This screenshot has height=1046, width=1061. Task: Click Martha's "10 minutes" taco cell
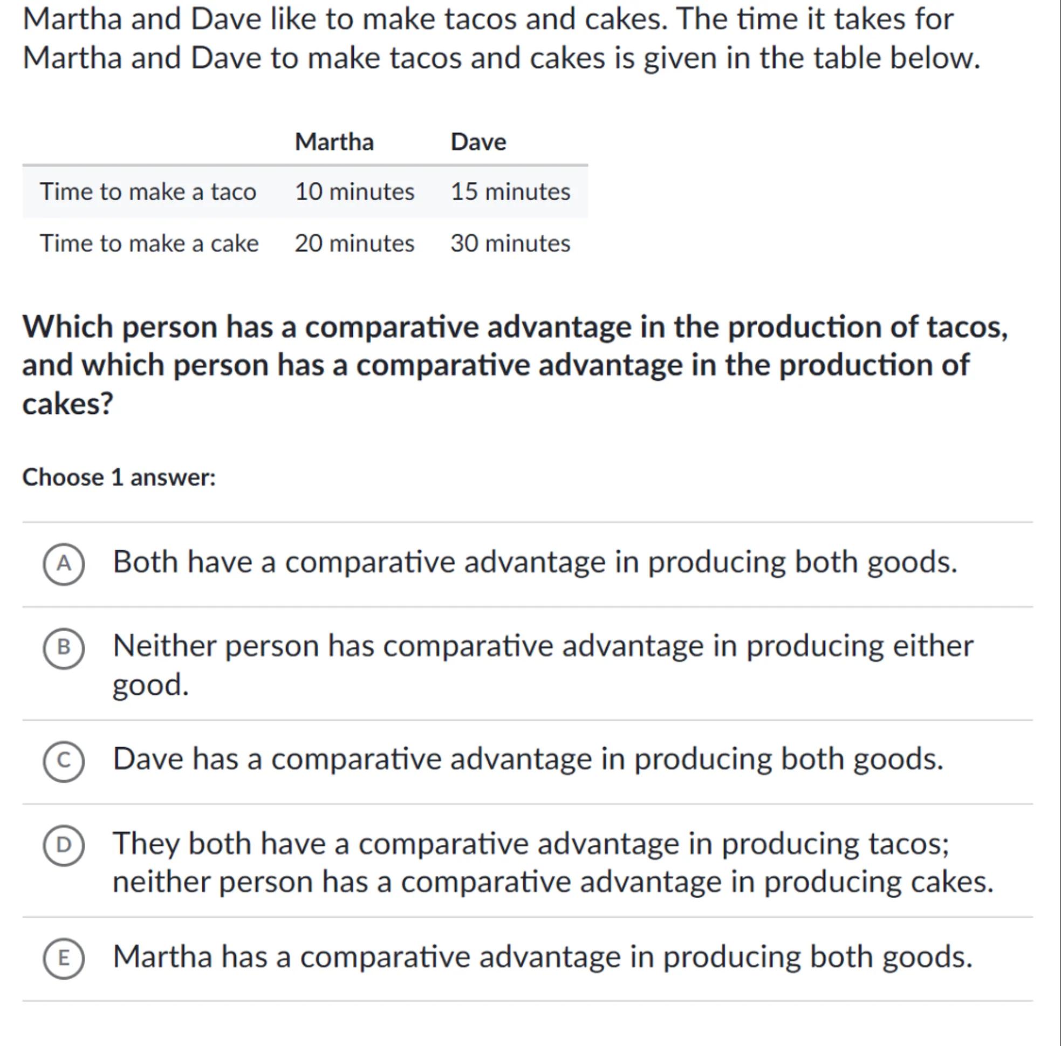click(x=354, y=192)
